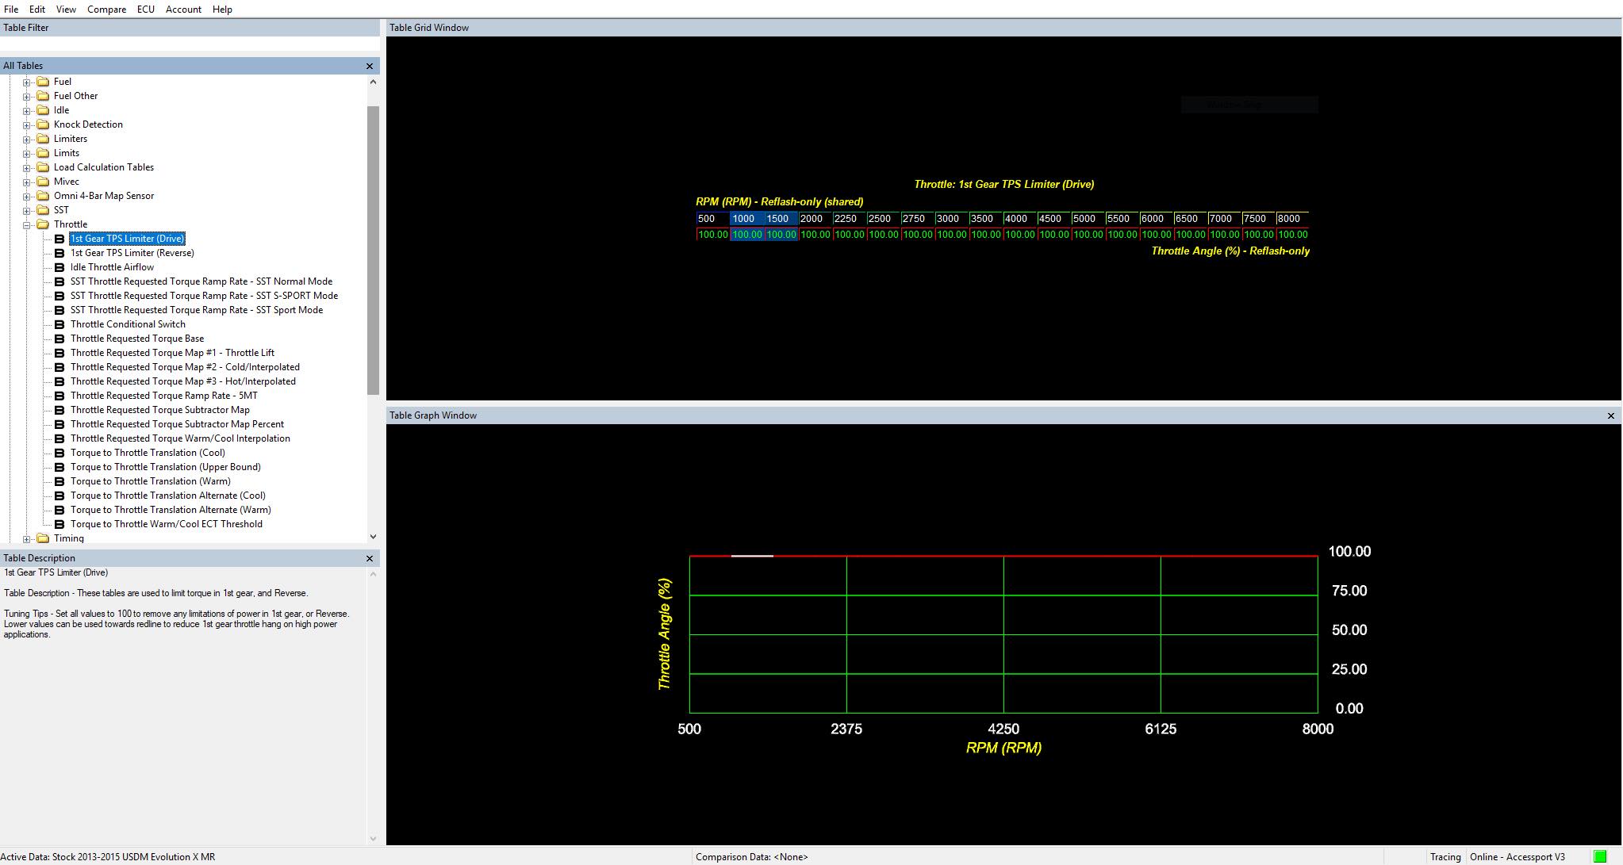The width and height of the screenshot is (1623, 865).
Task: Expand the Knock Detection folder
Action: click(x=27, y=124)
